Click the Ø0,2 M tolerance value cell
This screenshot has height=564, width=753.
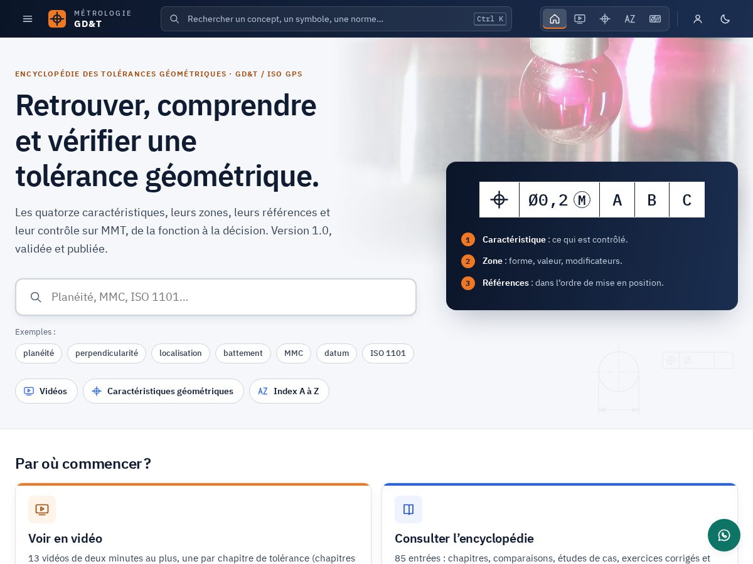point(559,200)
